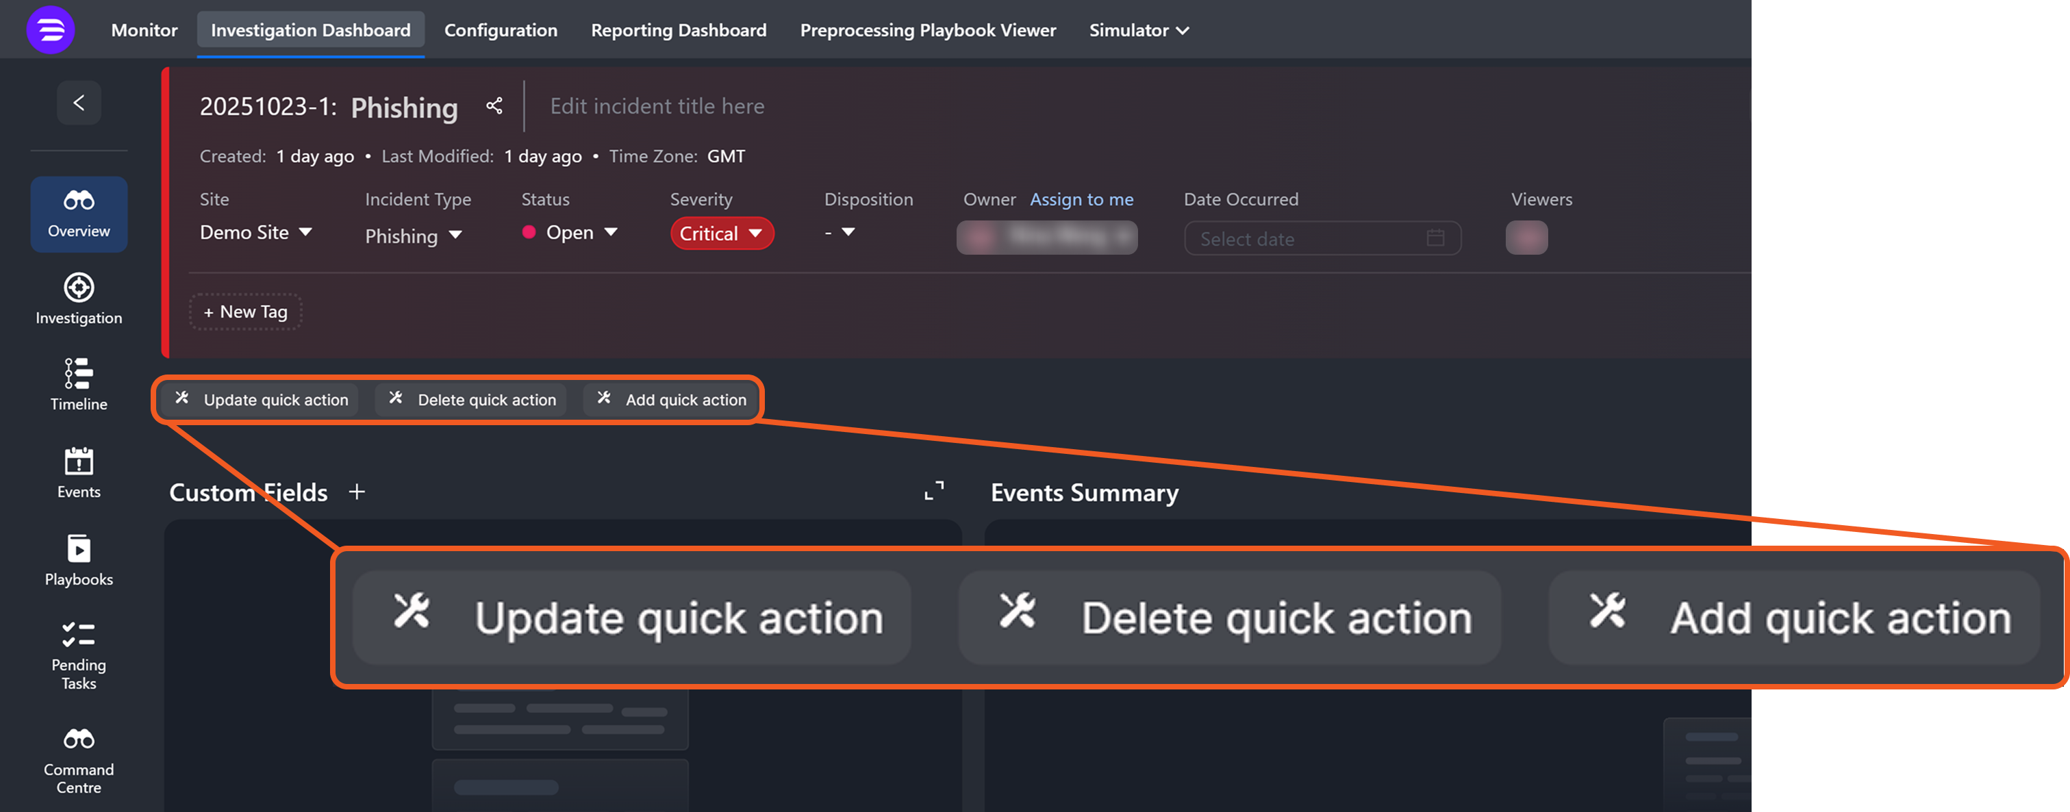This screenshot has width=2070, height=812.
Task: Add a tag with New Tag
Action: 245,312
